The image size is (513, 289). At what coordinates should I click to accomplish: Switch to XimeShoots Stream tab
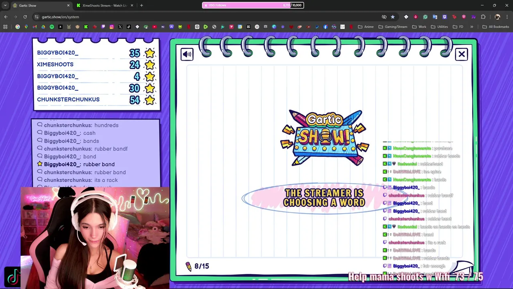pyautogui.click(x=104, y=6)
